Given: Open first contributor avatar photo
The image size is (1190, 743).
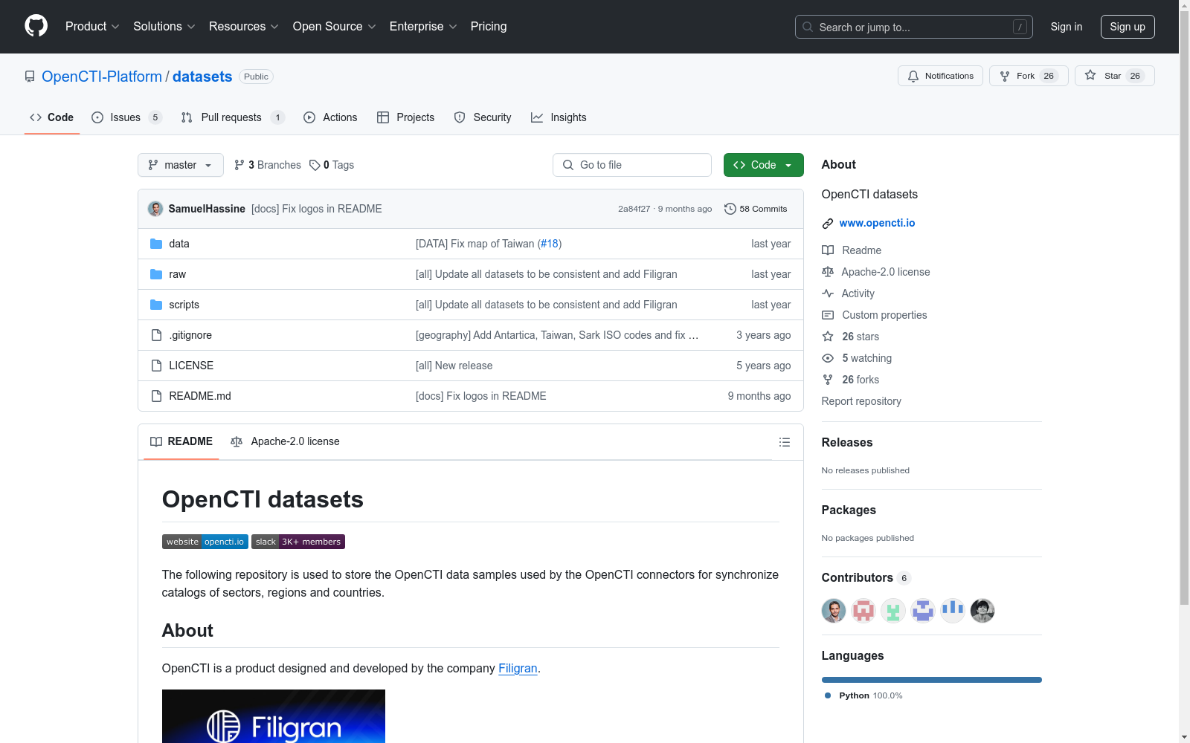Looking at the screenshot, I should coord(834,611).
